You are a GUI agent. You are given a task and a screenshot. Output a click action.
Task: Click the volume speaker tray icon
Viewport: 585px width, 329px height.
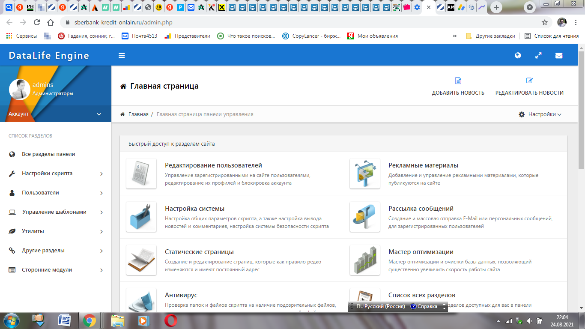point(530,321)
